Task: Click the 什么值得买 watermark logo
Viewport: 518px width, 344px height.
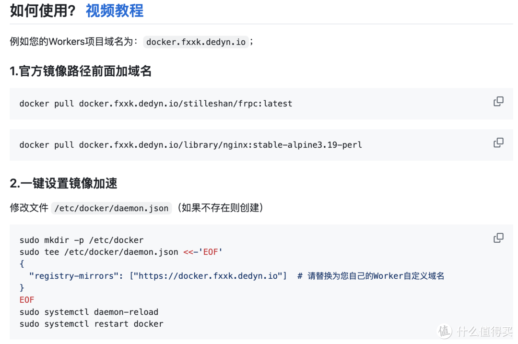Action: (475, 331)
